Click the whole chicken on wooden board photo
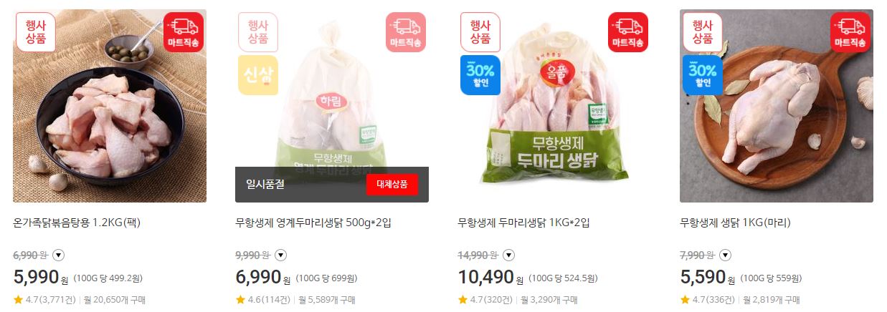887x312 pixels. (x=777, y=106)
